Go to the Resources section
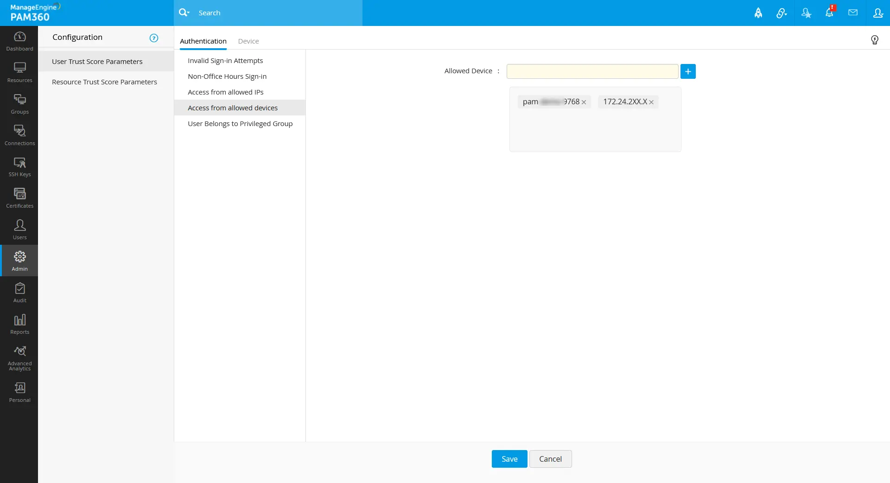This screenshot has height=483, width=890. 19,73
